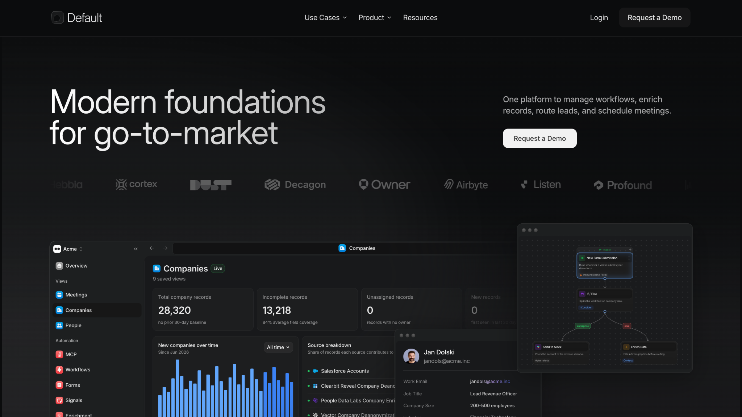Open the New Form Submission node options menu
This screenshot has width=742, height=417.
629,258
